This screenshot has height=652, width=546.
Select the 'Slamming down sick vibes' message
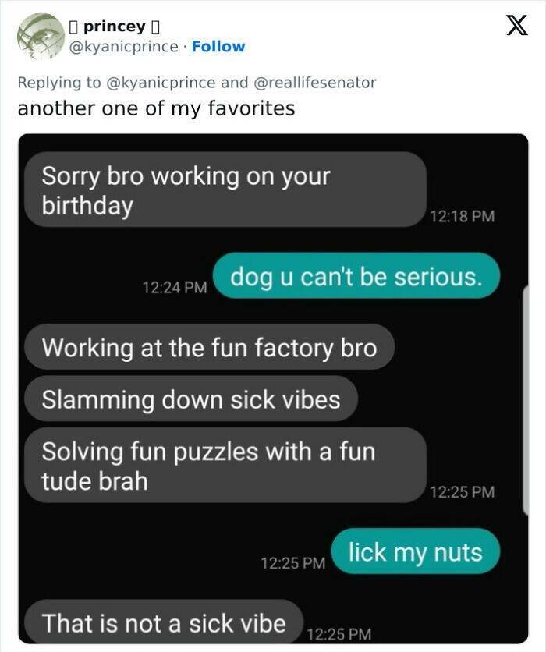click(x=191, y=399)
